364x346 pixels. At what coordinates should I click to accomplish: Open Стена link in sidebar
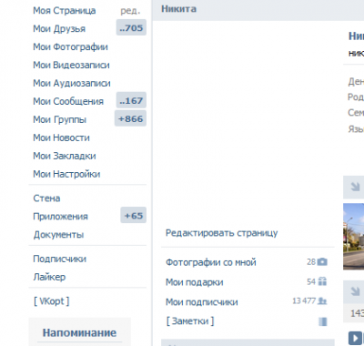46,198
